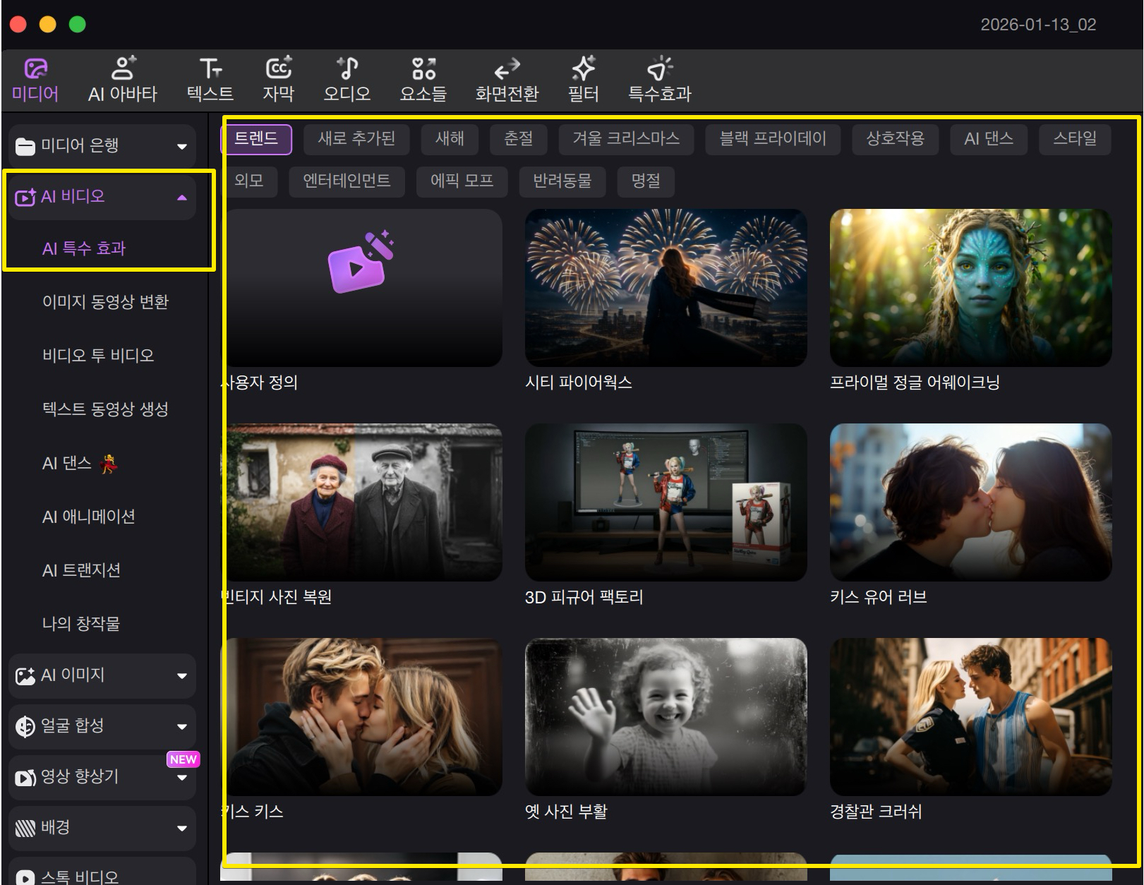Screen dimensions: 1144x885
Task: Open the AI 아바타 toolbar icon
Action: [x=123, y=68]
